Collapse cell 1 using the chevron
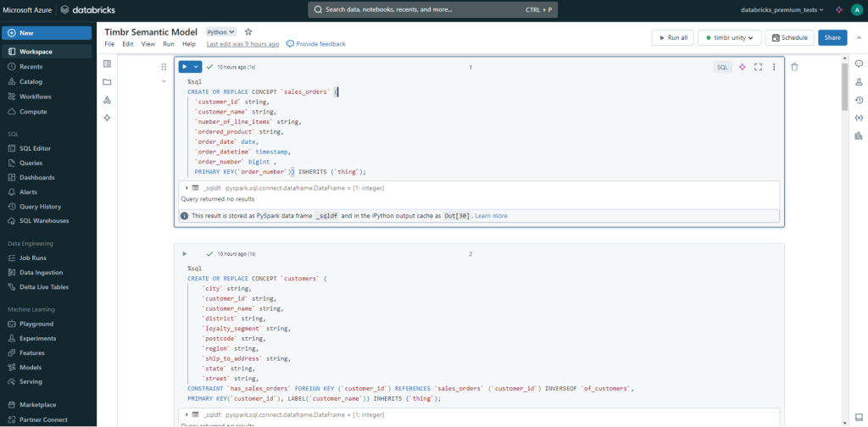Screen dimensions: 868x427 [x=164, y=81]
